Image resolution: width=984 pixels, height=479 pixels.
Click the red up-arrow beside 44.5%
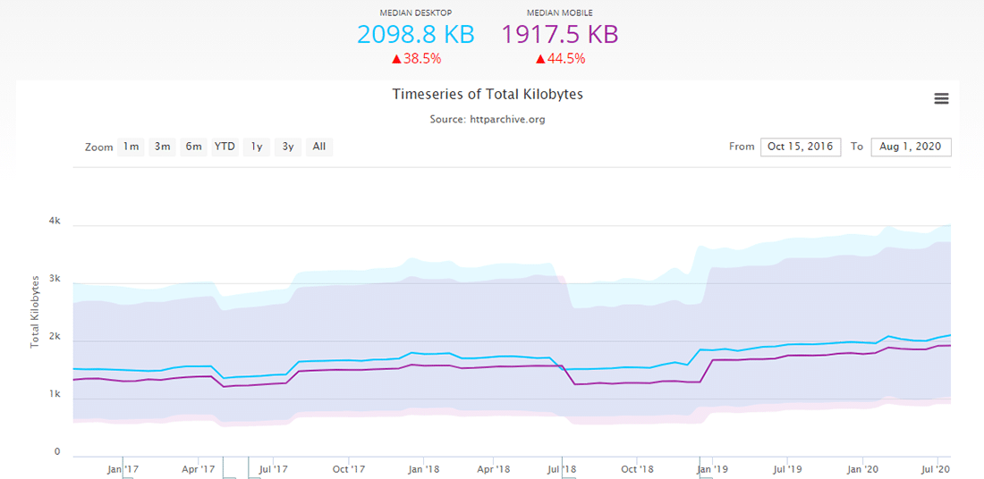click(540, 59)
